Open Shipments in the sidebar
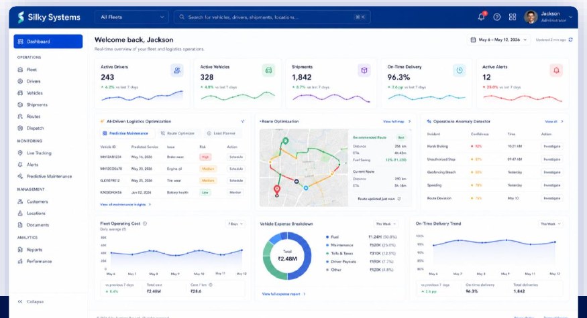 [37, 104]
